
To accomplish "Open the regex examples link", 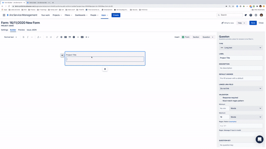I will click(x=233, y=122).
